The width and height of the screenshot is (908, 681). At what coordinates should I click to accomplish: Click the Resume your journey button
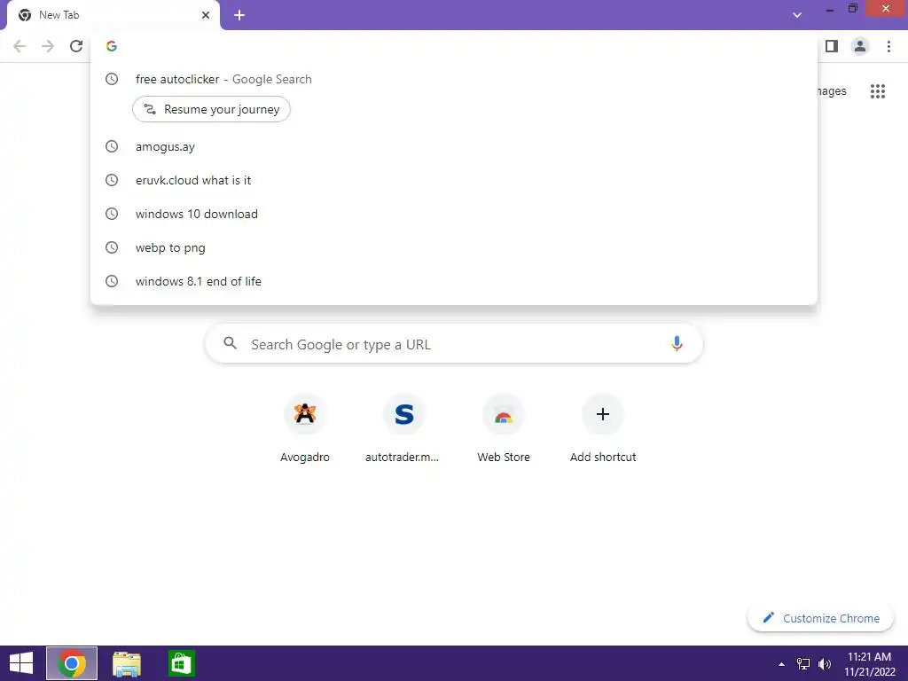coord(211,109)
